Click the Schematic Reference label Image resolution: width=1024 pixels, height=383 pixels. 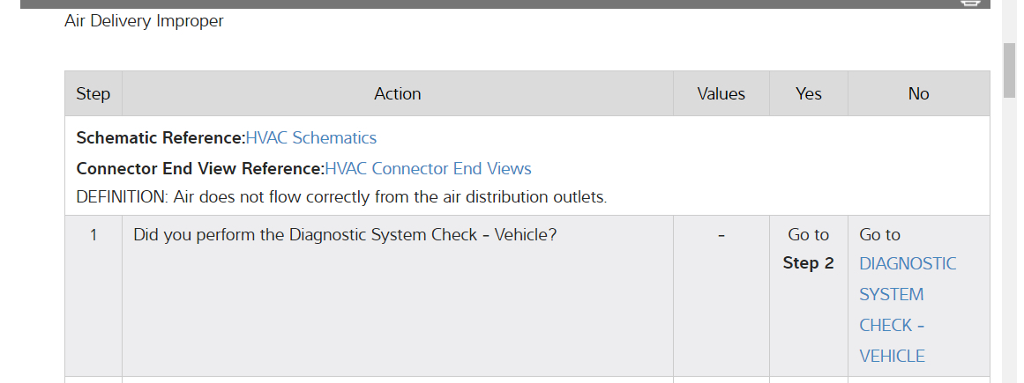[161, 138]
